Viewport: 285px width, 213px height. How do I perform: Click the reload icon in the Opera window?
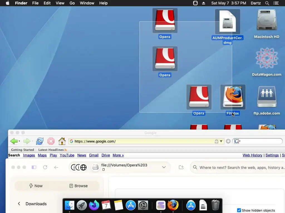(x=45, y=167)
